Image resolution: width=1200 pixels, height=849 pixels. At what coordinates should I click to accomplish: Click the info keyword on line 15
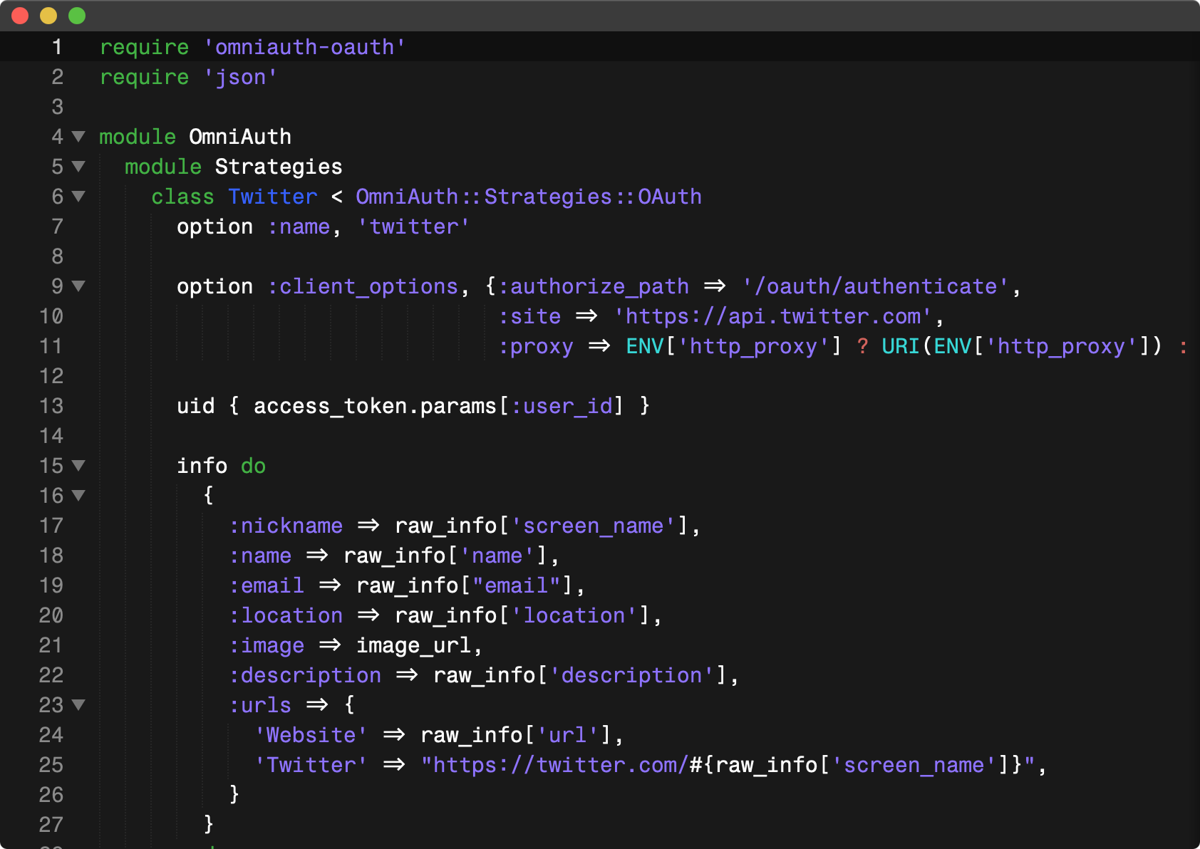[x=202, y=466]
